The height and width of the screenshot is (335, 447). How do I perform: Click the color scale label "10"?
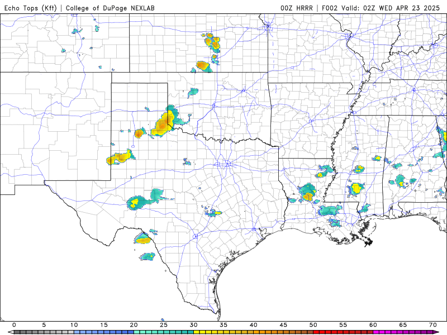coord(74,325)
